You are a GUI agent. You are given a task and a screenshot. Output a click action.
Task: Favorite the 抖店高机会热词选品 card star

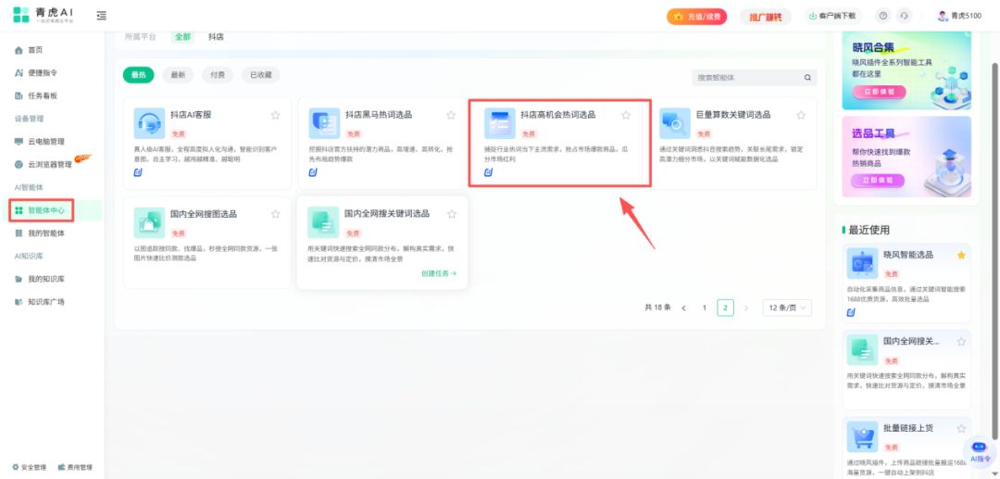tap(626, 116)
